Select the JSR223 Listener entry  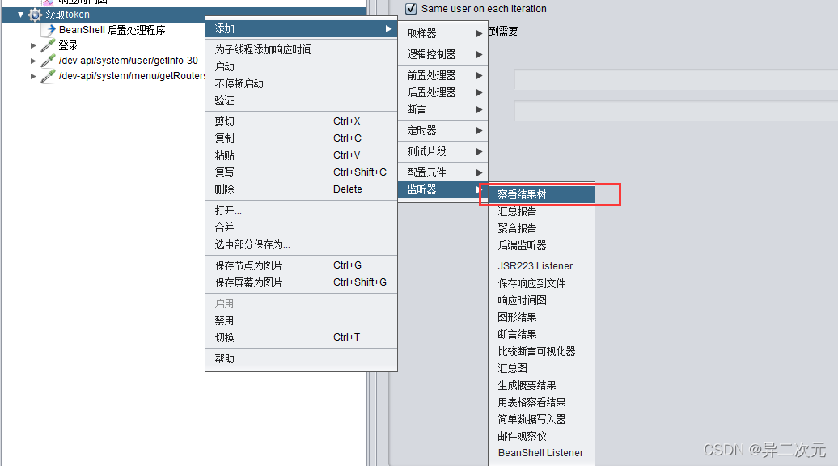point(534,265)
